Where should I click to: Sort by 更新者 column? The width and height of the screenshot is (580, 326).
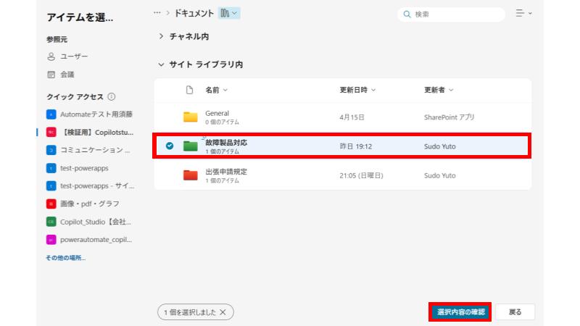click(439, 90)
